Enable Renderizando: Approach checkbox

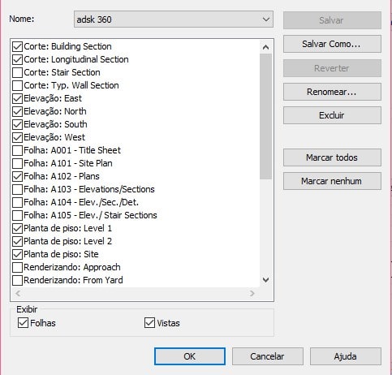(x=17, y=267)
